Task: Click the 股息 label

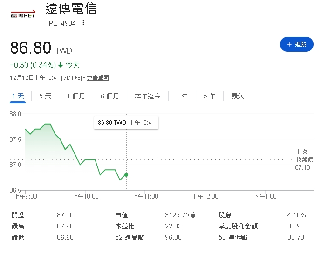Action: click(x=225, y=215)
